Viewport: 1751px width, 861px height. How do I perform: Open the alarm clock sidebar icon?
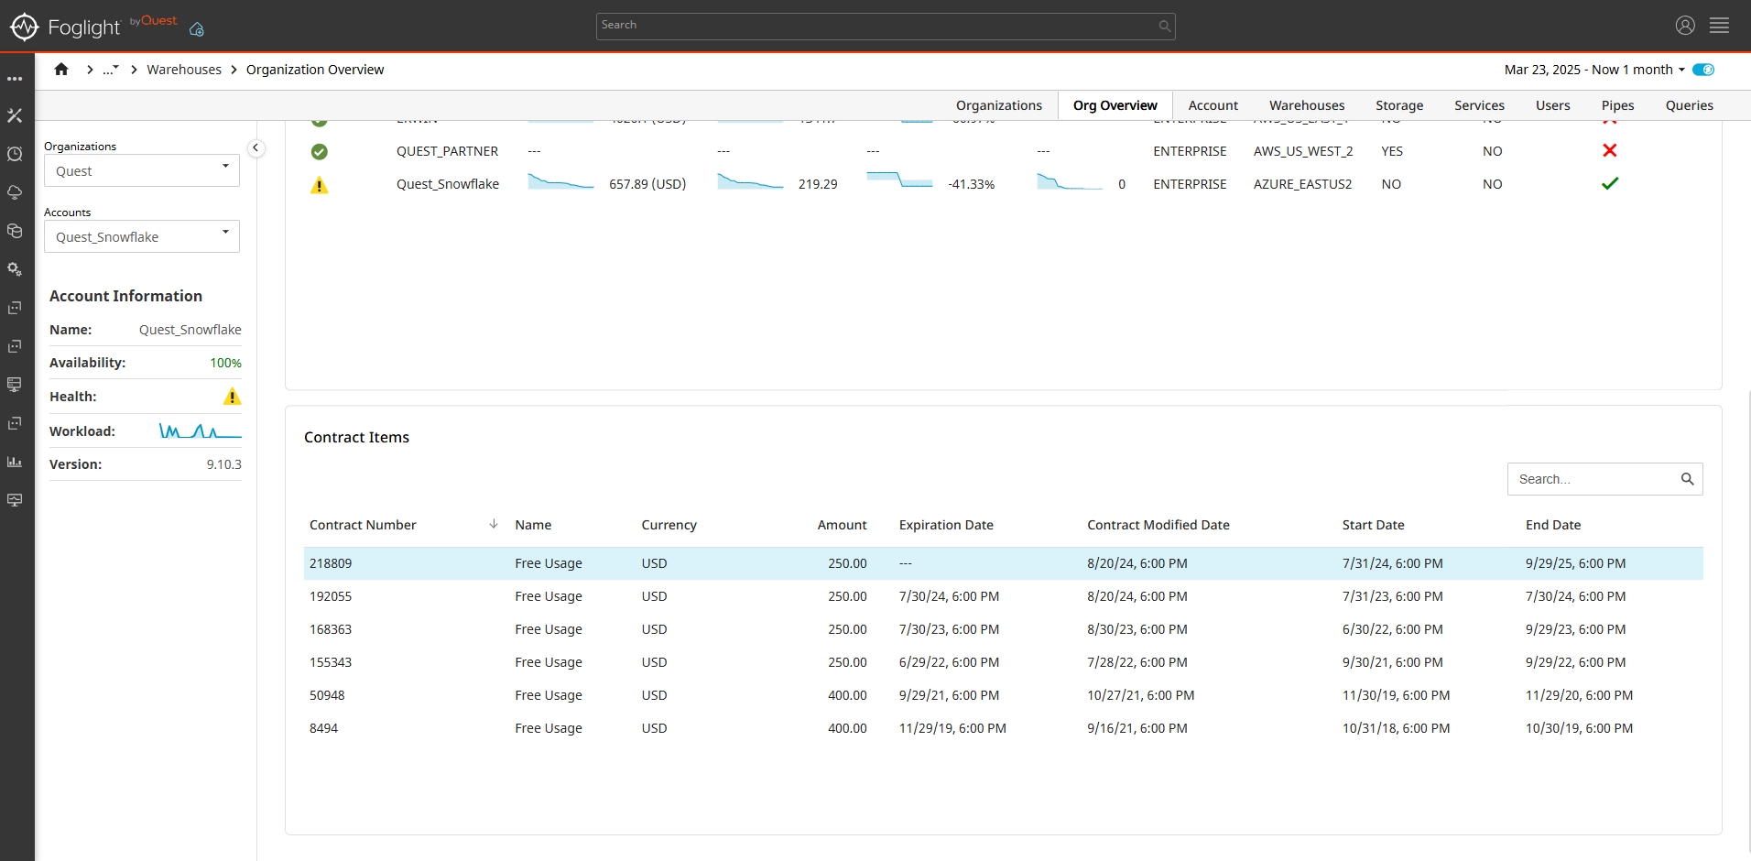point(15,154)
